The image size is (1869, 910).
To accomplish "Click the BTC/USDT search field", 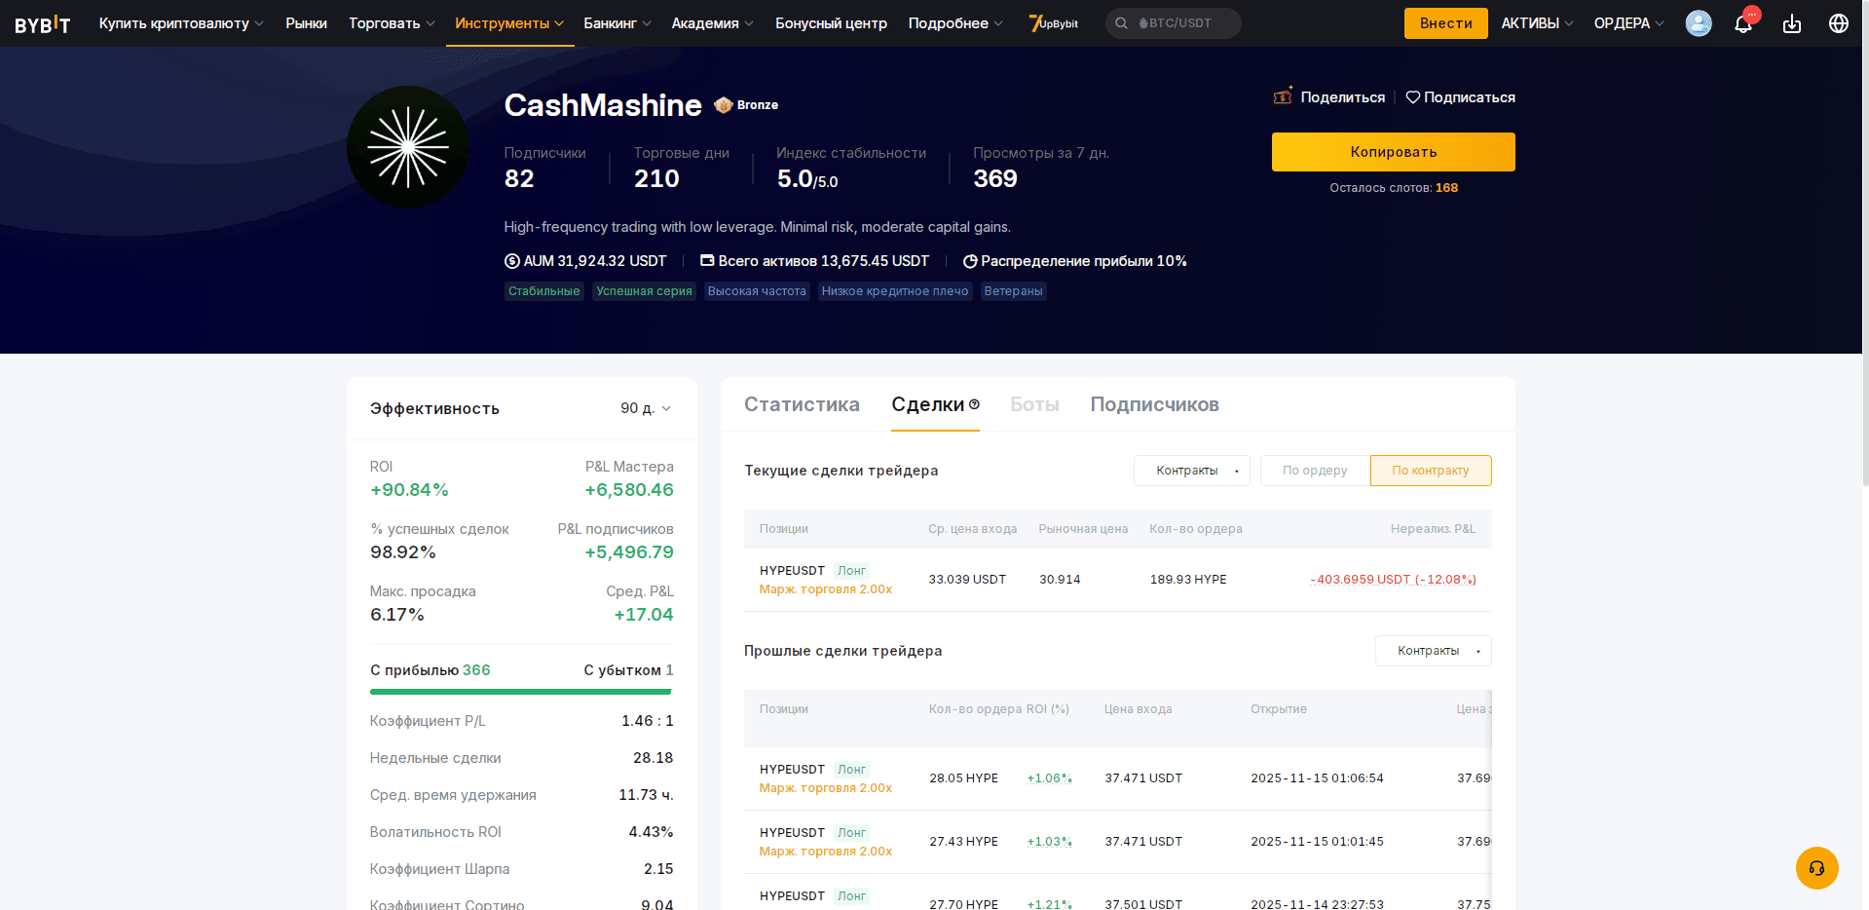I will click(x=1173, y=23).
